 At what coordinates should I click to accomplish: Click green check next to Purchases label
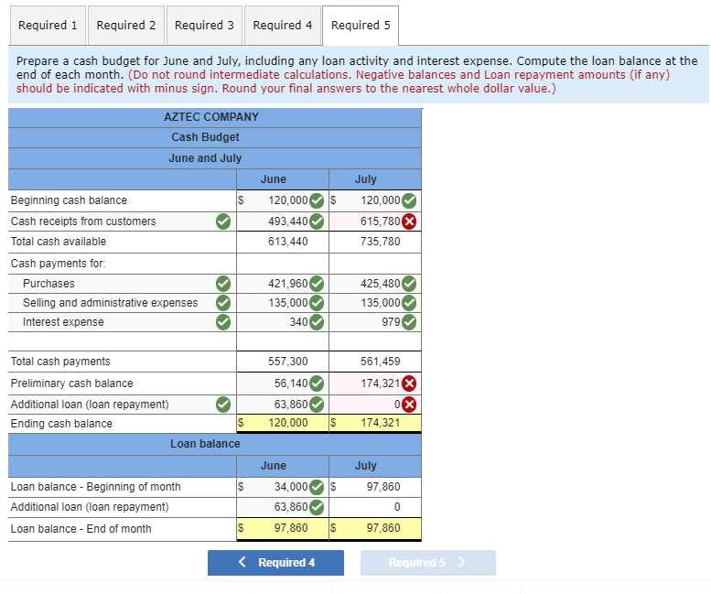click(x=222, y=284)
